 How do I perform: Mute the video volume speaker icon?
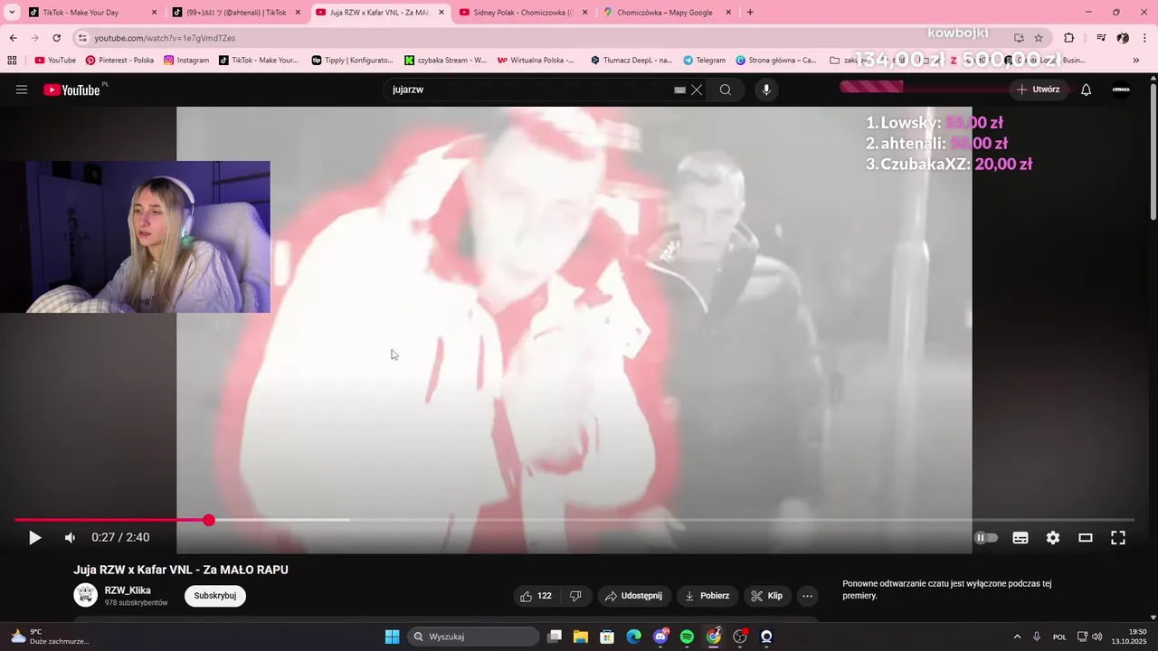(x=71, y=538)
